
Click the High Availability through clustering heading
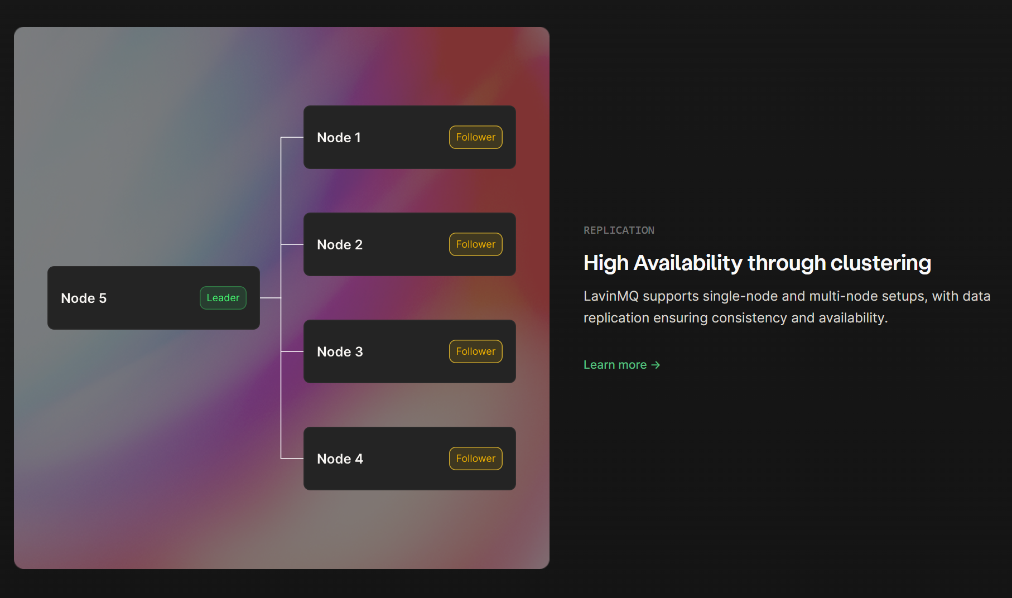tap(757, 263)
